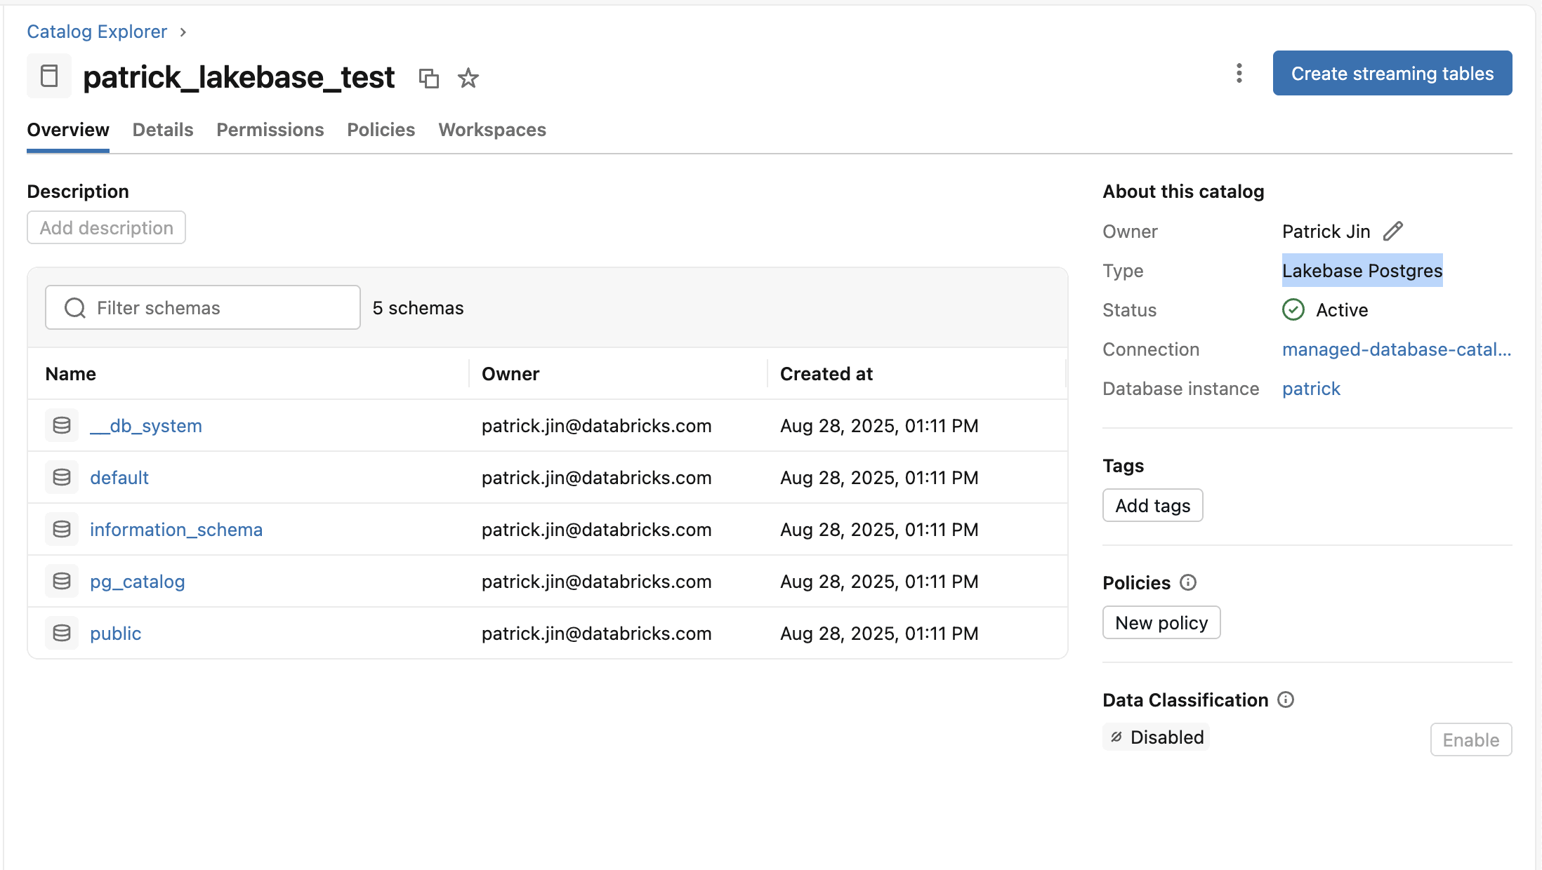Click the schema icon for information_schema
Image resolution: width=1542 pixels, height=870 pixels.
[x=62, y=529]
